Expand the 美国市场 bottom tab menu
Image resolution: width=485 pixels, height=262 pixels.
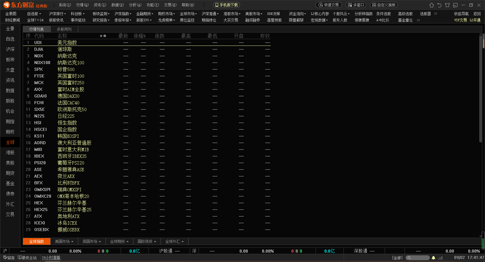[64, 241]
